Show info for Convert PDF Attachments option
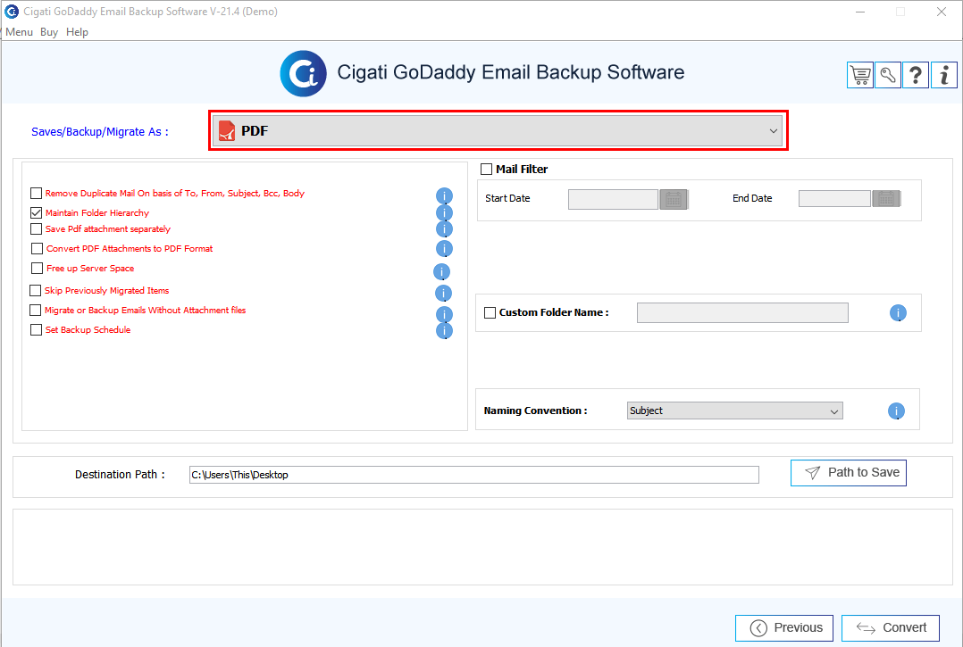Viewport: 963px width, 647px height. (444, 248)
